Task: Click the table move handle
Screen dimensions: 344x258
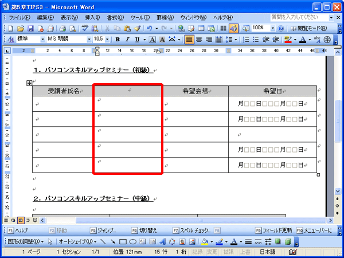Action: coord(29,83)
